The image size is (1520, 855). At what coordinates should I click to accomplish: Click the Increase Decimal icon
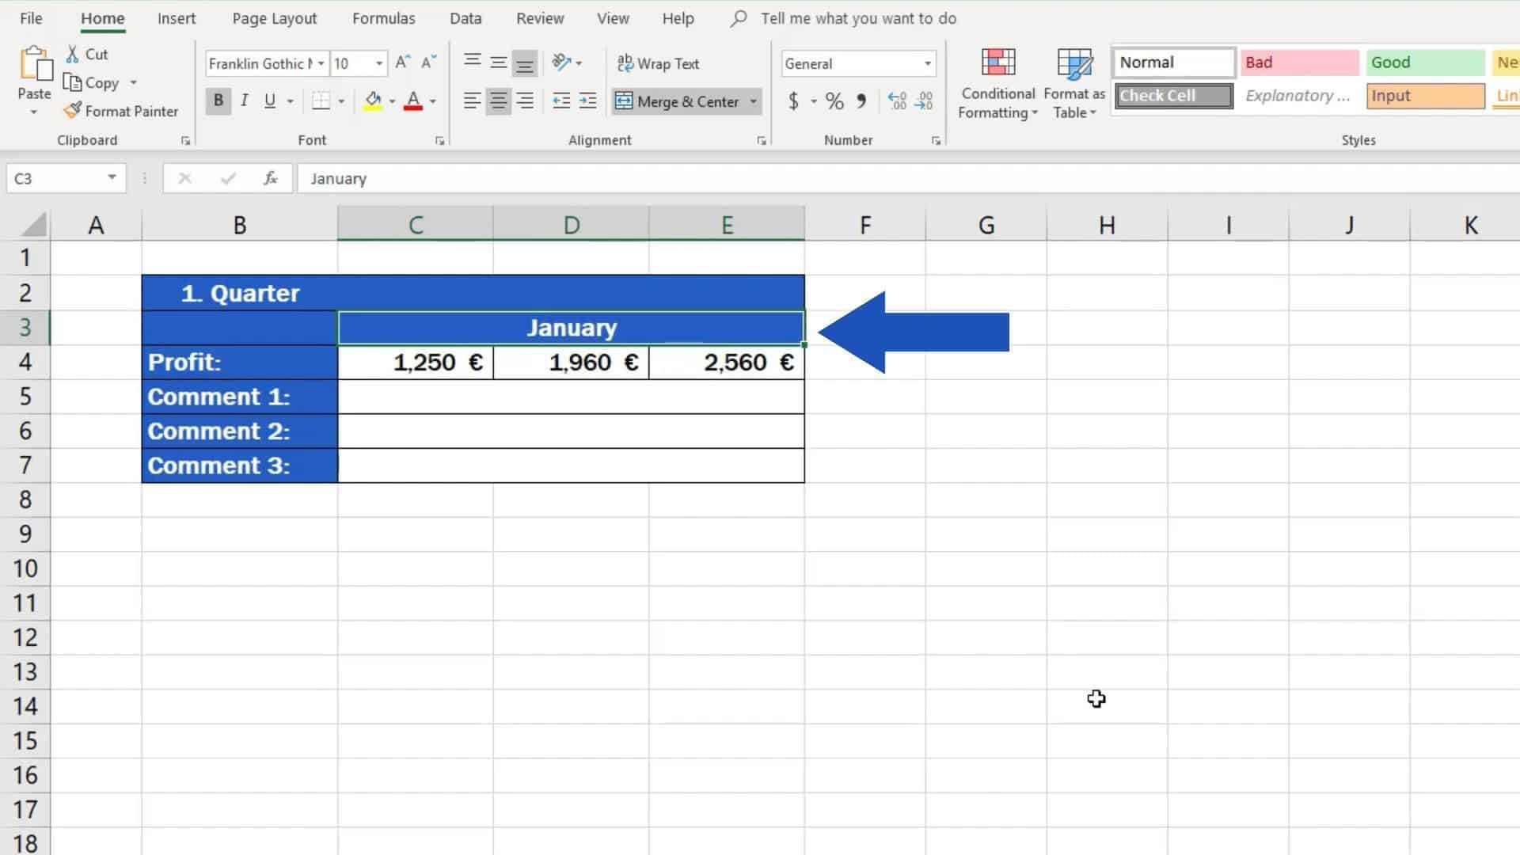[x=895, y=101]
